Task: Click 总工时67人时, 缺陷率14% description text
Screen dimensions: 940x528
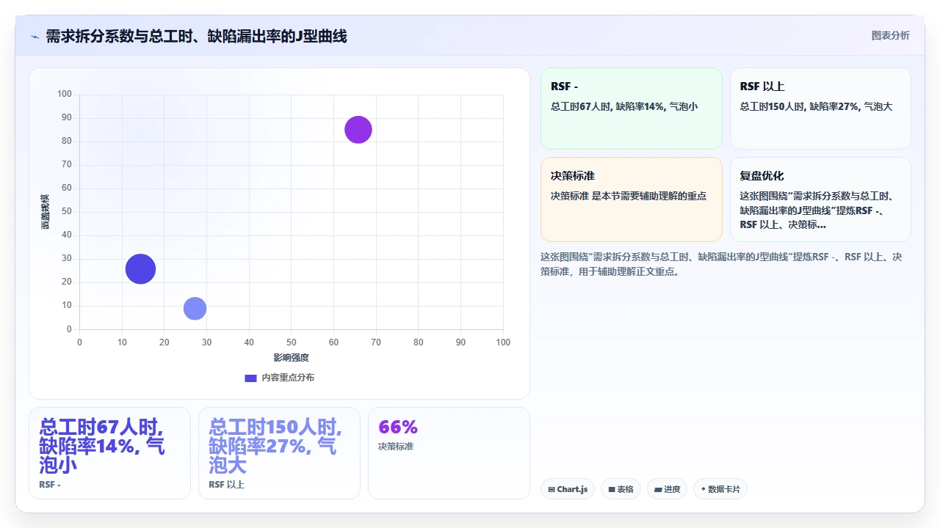Action: tap(624, 106)
